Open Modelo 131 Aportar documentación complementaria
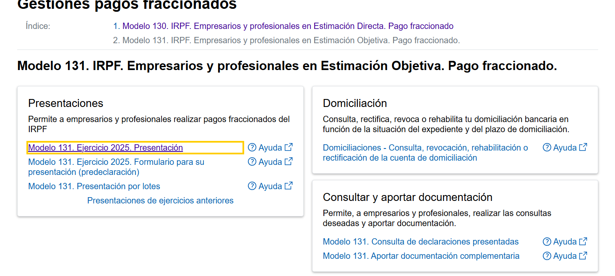Screen dimensions: 615x276 click(421, 256)
